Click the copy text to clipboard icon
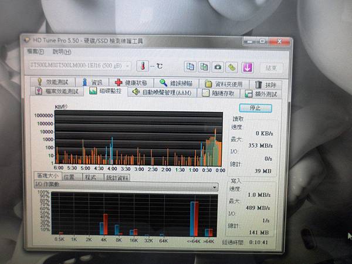 tap(190, 67)
